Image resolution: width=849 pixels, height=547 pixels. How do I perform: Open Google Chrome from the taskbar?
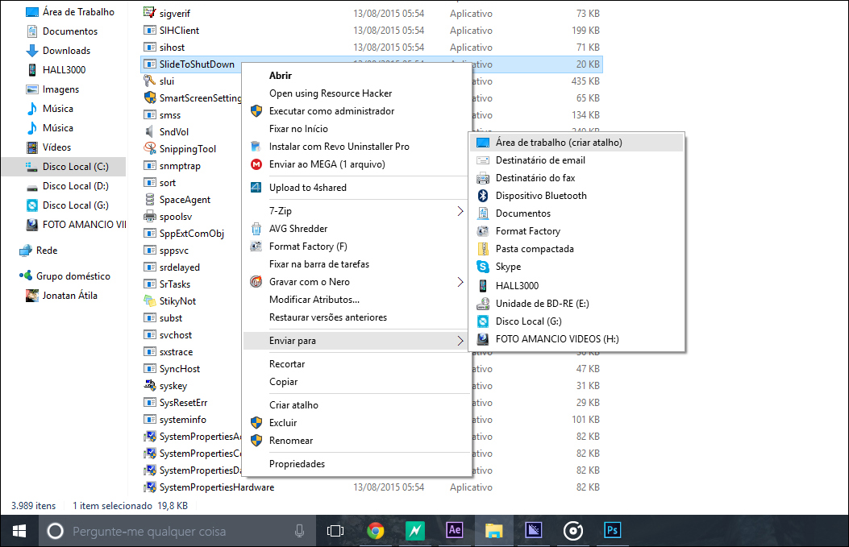(x=375, y=531)
